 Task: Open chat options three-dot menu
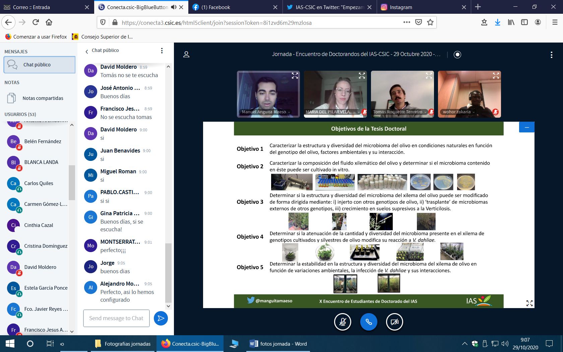point(162,51)
